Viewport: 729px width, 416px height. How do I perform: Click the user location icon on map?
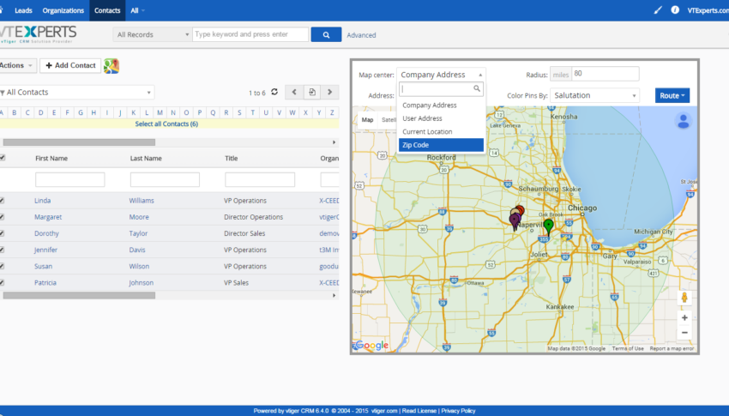[683, 121]
